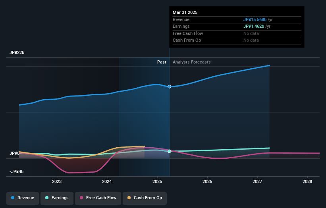Viewport: 326px width, 208px height.
Task: Click the 'Past' section label
Action: pyautogui.click(x=162, y=62)
